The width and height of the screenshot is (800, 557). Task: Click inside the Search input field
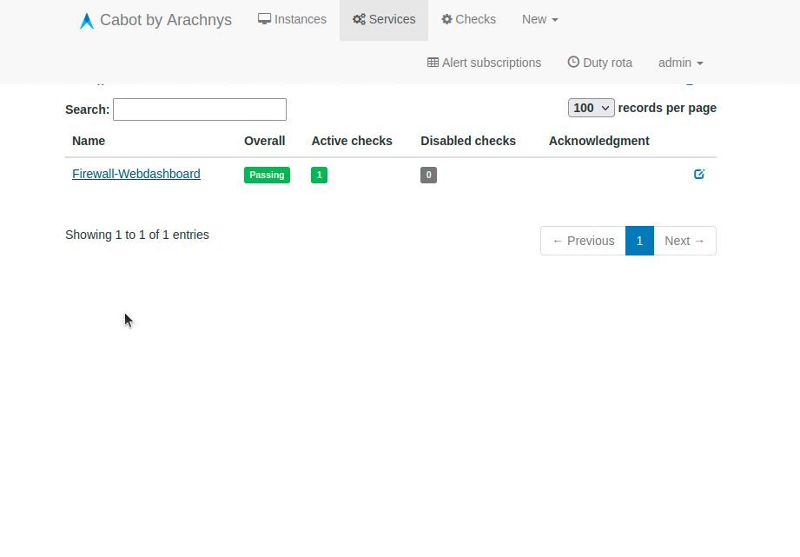199,109
